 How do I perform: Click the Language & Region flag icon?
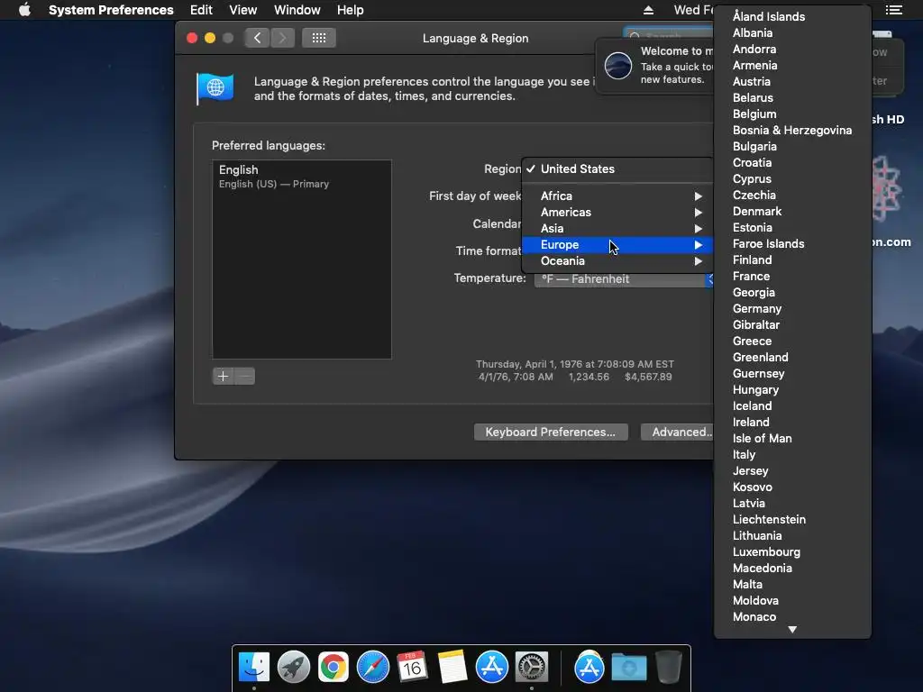point(215,88)
